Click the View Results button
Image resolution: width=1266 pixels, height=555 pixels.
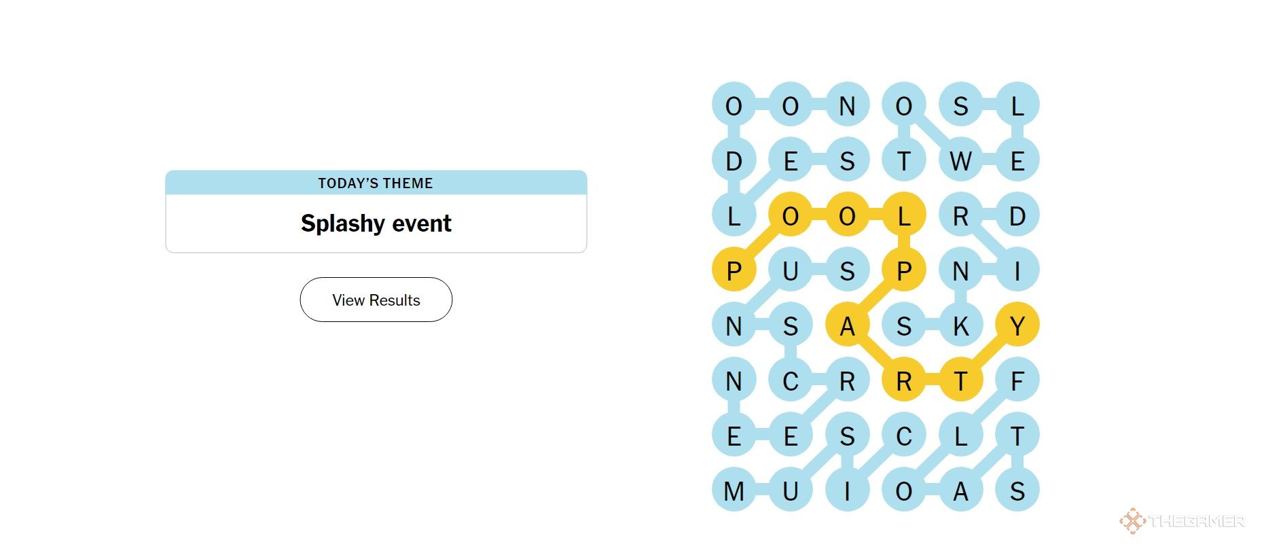pyautogui.click(x=376, y=300)
